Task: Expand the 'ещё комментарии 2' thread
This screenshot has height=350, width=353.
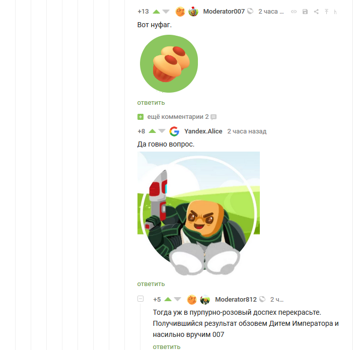Action: tap(178, 117)
